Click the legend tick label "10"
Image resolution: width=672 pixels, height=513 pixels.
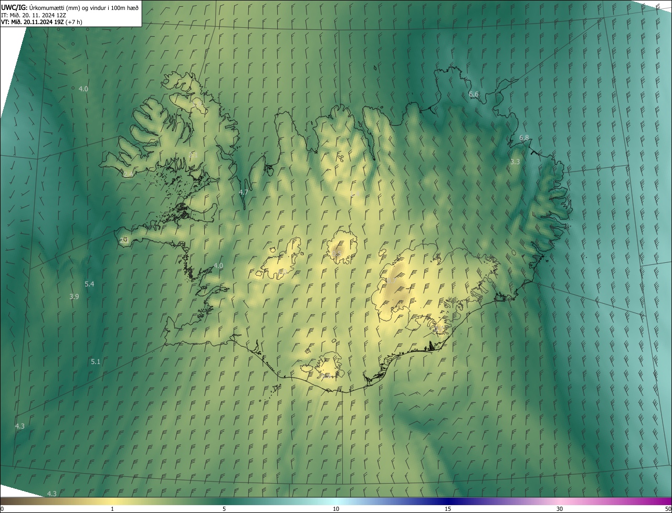coord(336,509)
